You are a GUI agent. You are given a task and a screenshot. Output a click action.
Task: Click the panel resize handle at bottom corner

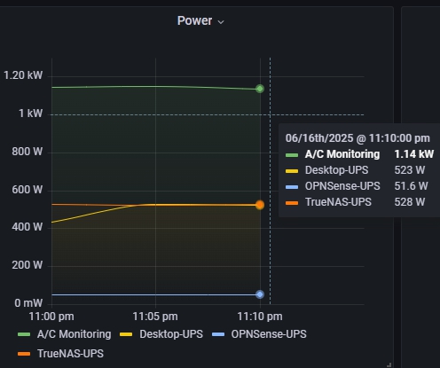click(389, 364)
